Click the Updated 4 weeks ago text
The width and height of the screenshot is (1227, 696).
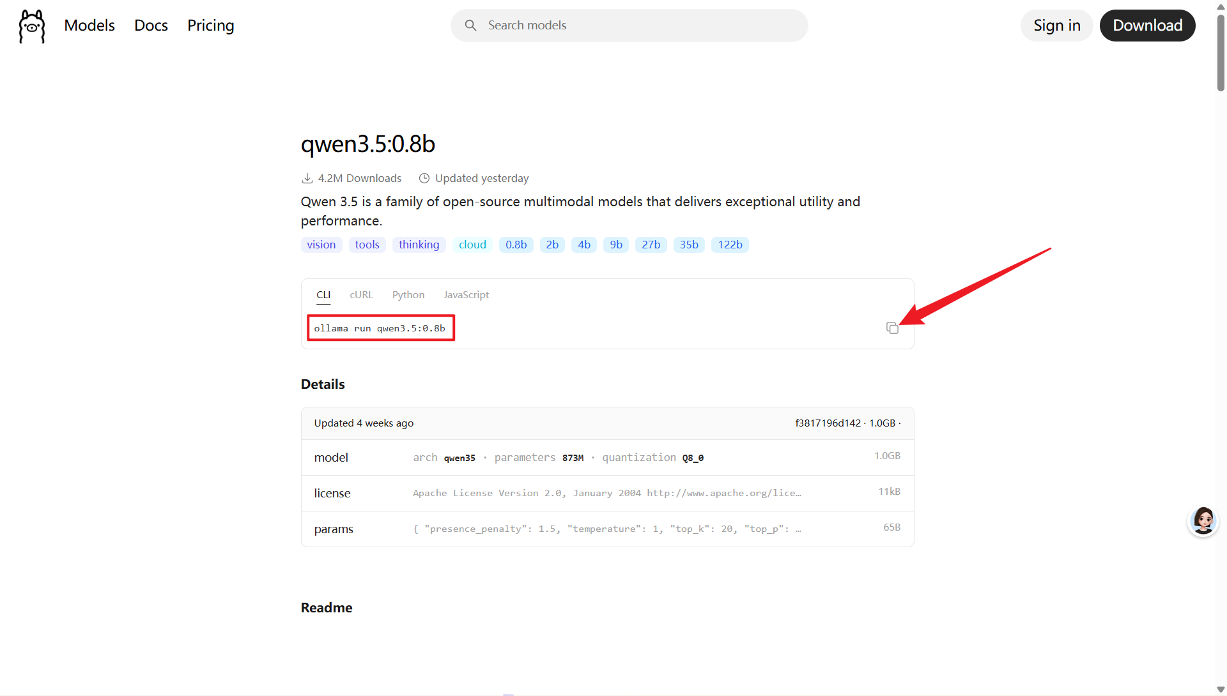click(364, 423)
